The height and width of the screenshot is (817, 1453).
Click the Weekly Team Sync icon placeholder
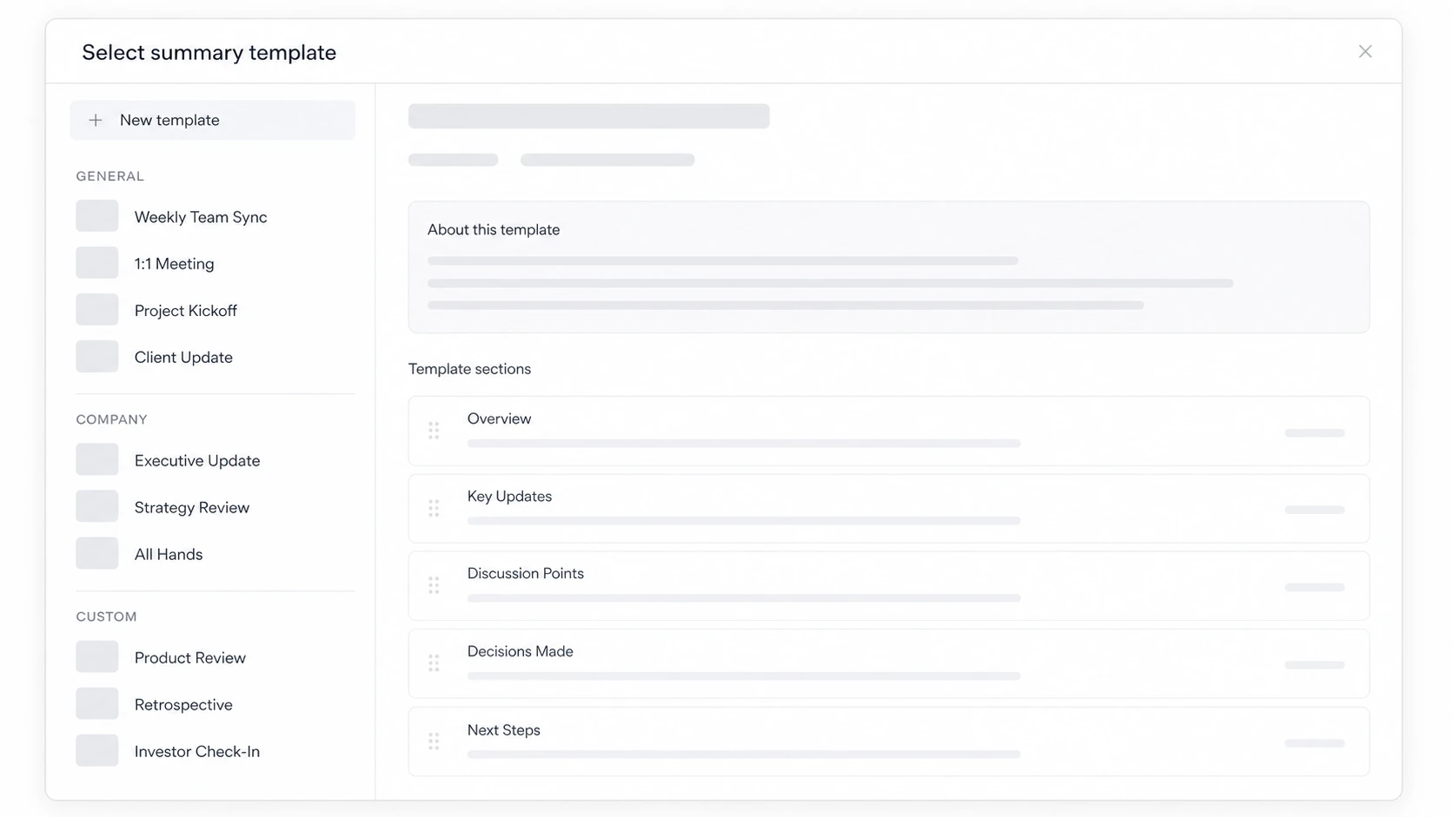(96, 216)
